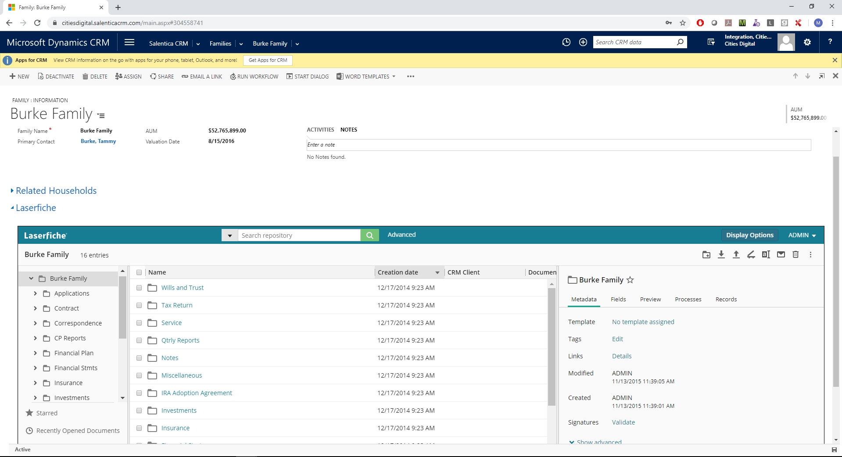Viewport: 842px width, 457px height.
Task: Click in the Search repository field
Action: click(299, 236)
